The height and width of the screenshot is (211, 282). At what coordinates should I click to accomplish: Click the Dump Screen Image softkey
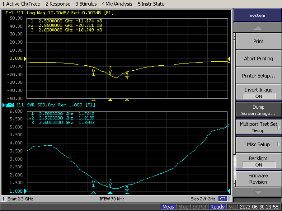pos(259,110)
